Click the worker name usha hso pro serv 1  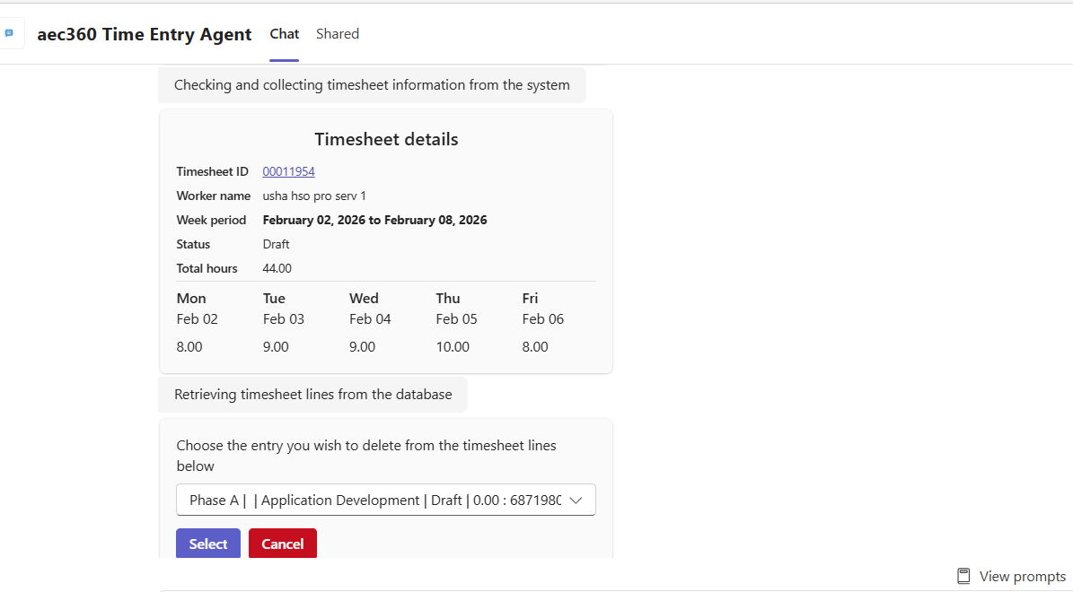tap(314, 196)
